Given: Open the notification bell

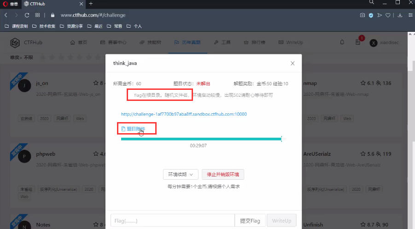Looking at the screenshot, I should 342,42.
